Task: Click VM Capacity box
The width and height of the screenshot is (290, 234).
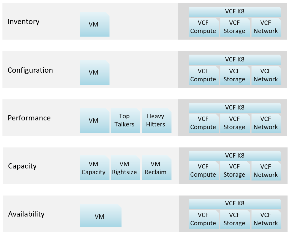Action: click(94, 168)
